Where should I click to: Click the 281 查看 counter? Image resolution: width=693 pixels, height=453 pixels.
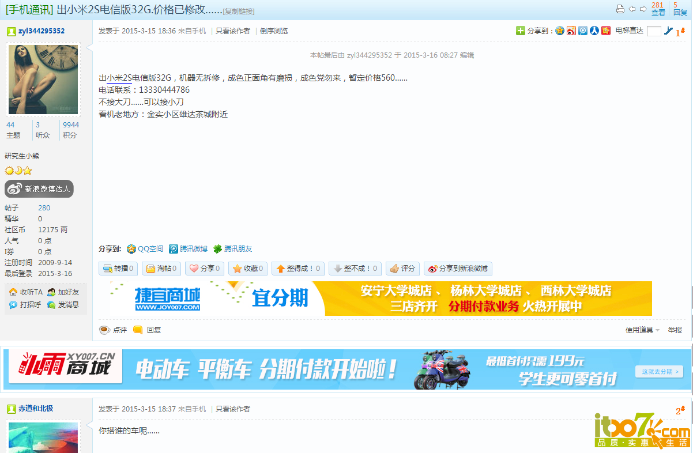658,9
